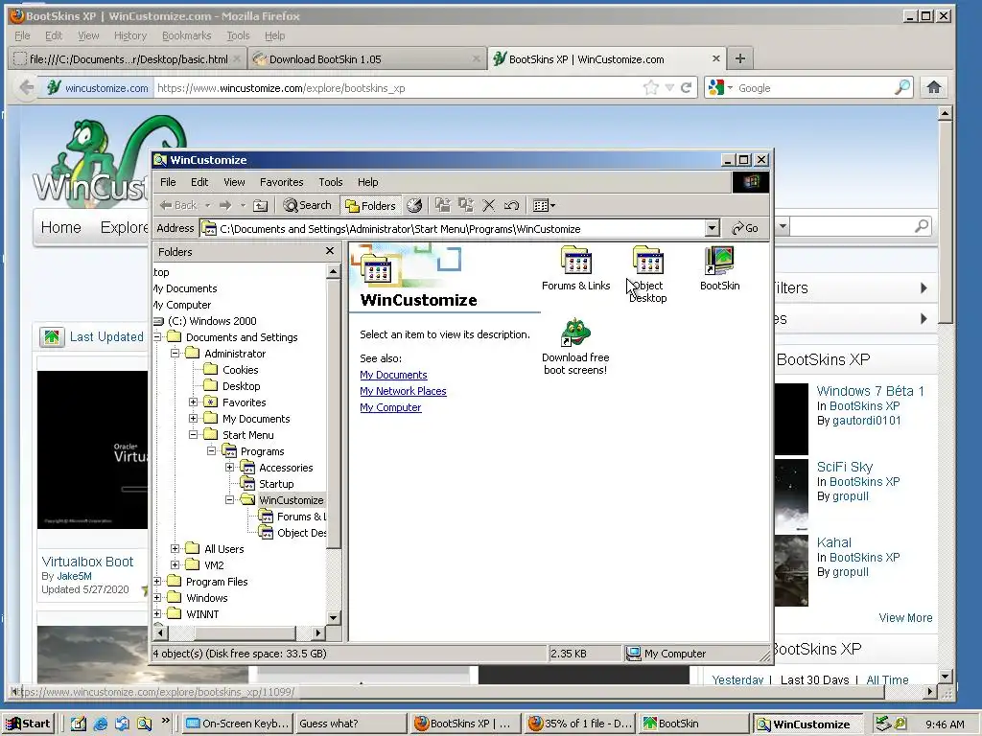This screenshot has height=736, width=982.
Task: Expand the All Users tree node
Action: [175, 549]
